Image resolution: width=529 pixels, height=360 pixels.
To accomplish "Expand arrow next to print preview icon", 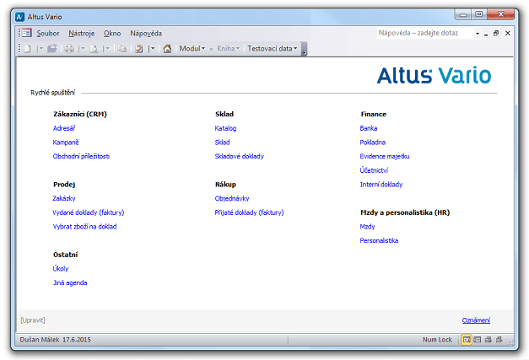I will tap(106, 49).
